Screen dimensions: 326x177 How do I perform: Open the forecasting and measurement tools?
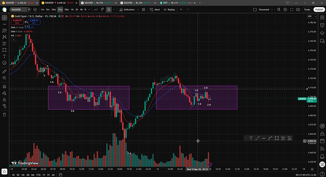pos(4,43)
